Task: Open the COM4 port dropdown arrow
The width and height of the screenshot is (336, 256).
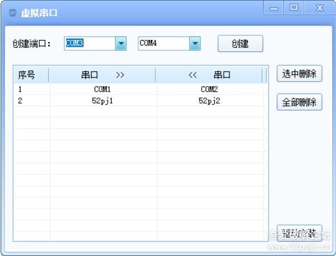Action: 195,43
